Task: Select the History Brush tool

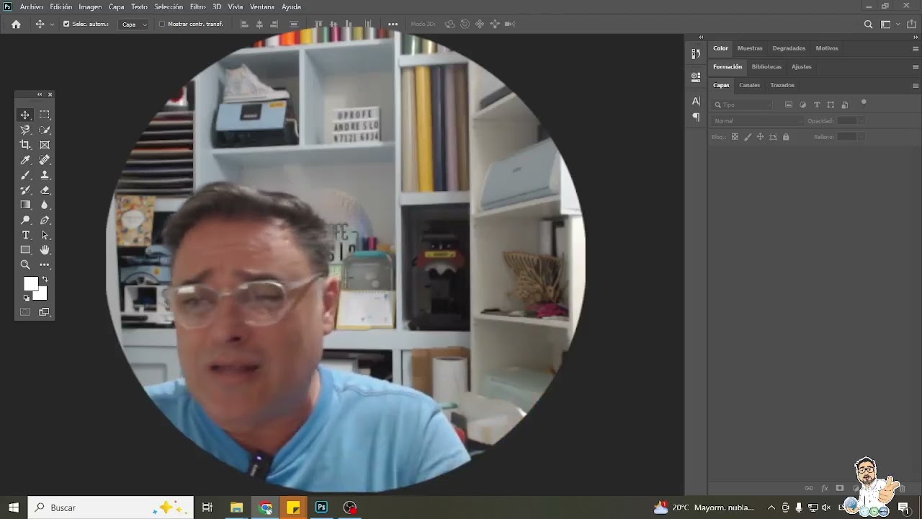Action: point(25,190)
